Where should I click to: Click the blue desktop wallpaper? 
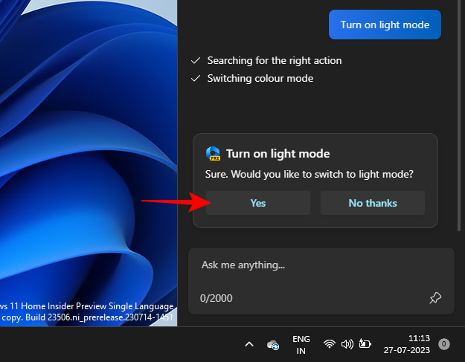pyautogui.click(x=82, y=149)
